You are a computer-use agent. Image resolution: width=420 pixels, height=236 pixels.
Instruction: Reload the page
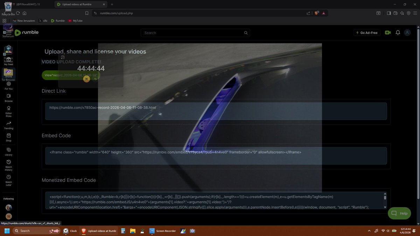pyautogui.click(x=18, y=13)
